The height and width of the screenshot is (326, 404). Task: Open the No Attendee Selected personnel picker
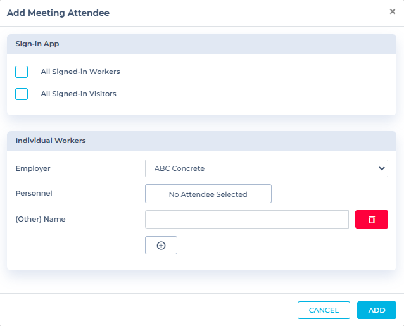point(208,194)
